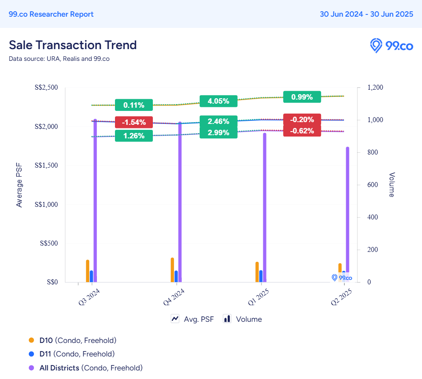Viewport: 422px width, 379px height.
Task: Click the Avg. PSF legend label
Action: [199, 319]
